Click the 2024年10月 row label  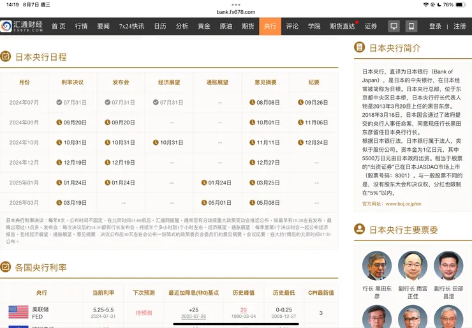click(24, 142)
